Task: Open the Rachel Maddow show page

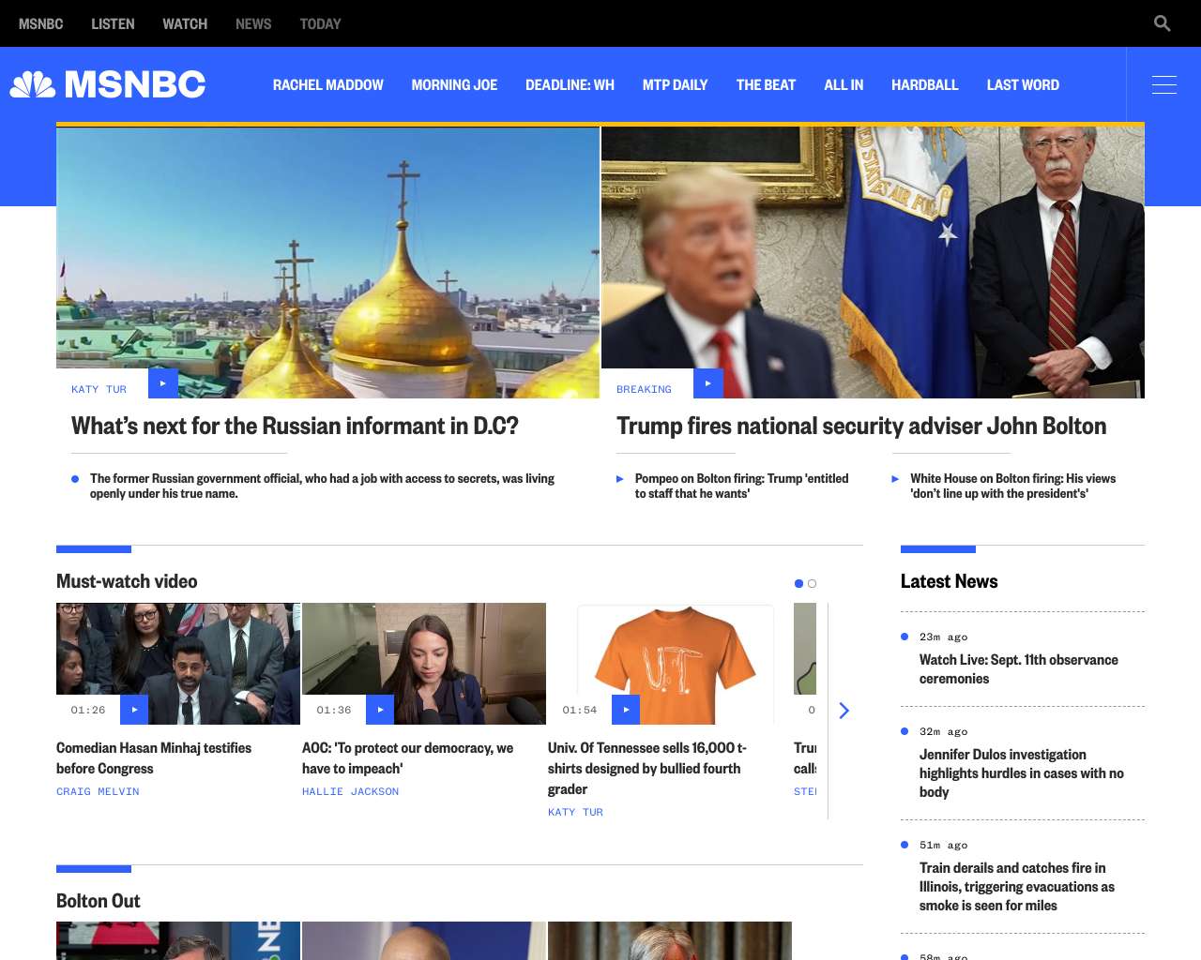Action: [328, 84]
